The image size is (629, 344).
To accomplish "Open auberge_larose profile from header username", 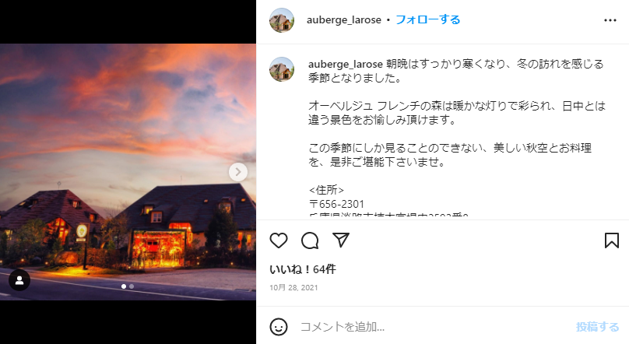I will [344, 20].
